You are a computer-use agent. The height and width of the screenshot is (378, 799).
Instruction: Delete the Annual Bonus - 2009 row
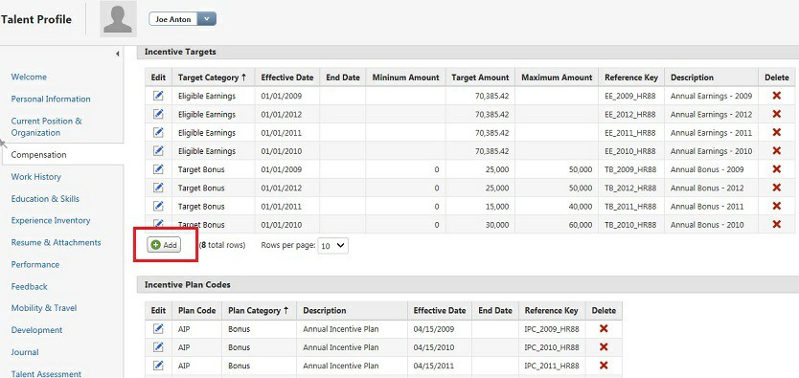pyautogui.click(x=777, y=169)
